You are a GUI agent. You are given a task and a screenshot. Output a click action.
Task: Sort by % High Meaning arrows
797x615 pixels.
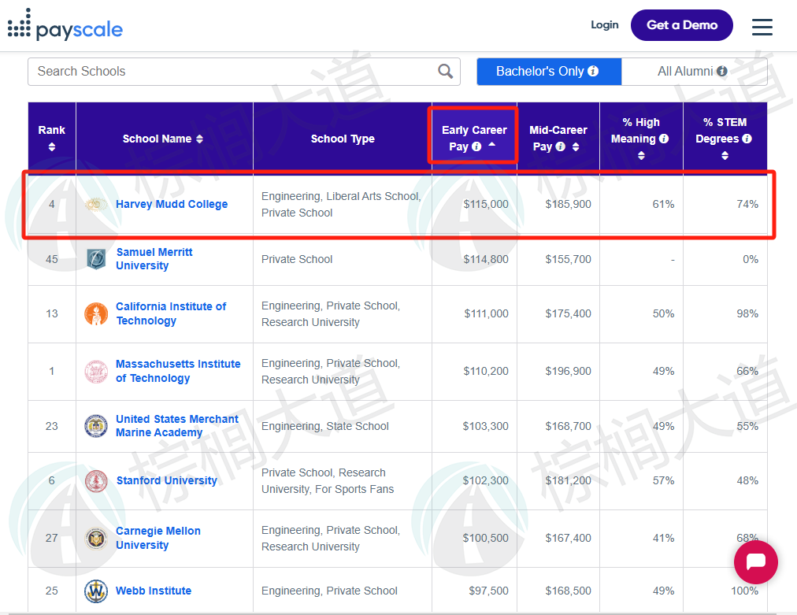(x=642, y=156)
